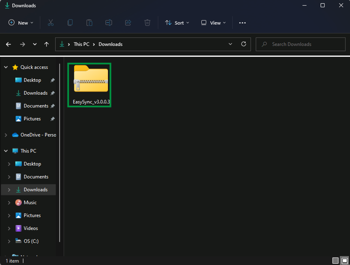Viewport: 350px width, 265px height.
Task: Expand the Pictures node under This PC
Action: [9, 215]
